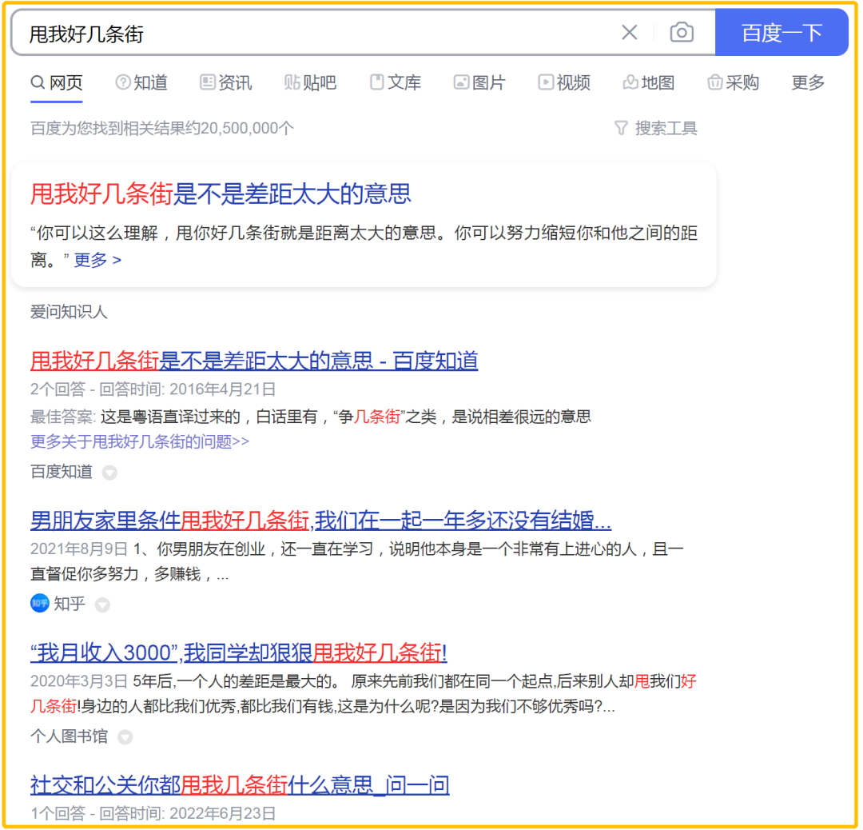The width and height of the screenshot is (863, 830).
Task: Click the date 2020年3月3日 in the 个人图书馆 result
Action: point(79,681)
